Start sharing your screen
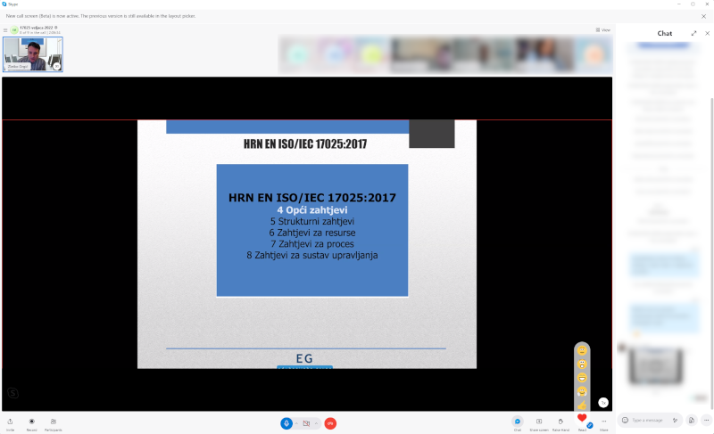This screenshot has width=714, height=434. click(x=539, y=422)
